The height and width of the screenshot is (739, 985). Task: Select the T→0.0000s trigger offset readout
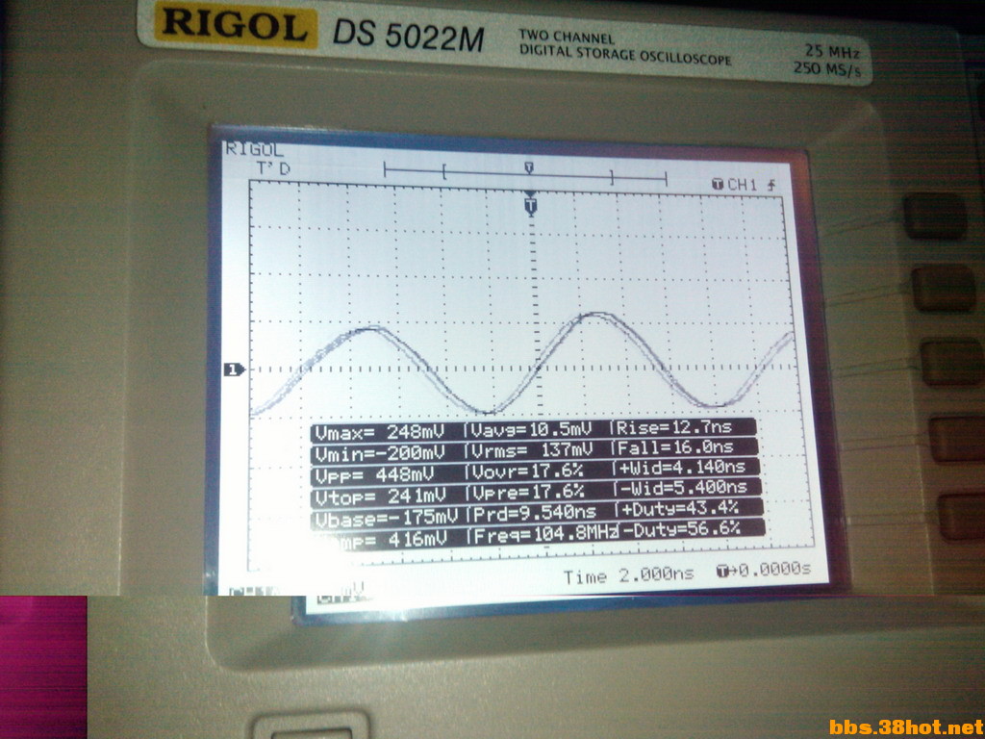(x=763, y=570)
